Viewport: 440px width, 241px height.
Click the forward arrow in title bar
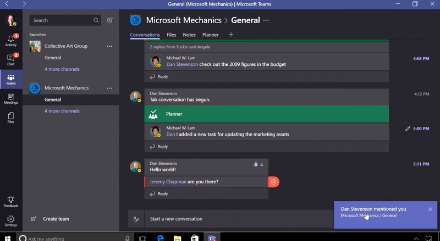point(24,4)
